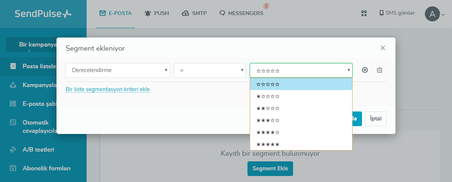452x182 pixels.
Task: Add criterion with the plus circle icon
Action: tap(365, 70)
